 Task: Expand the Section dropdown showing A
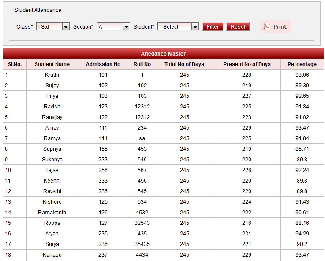(114, 27)
